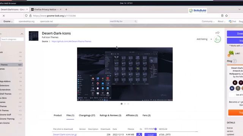Stop loading page with X button

point(4,16)
